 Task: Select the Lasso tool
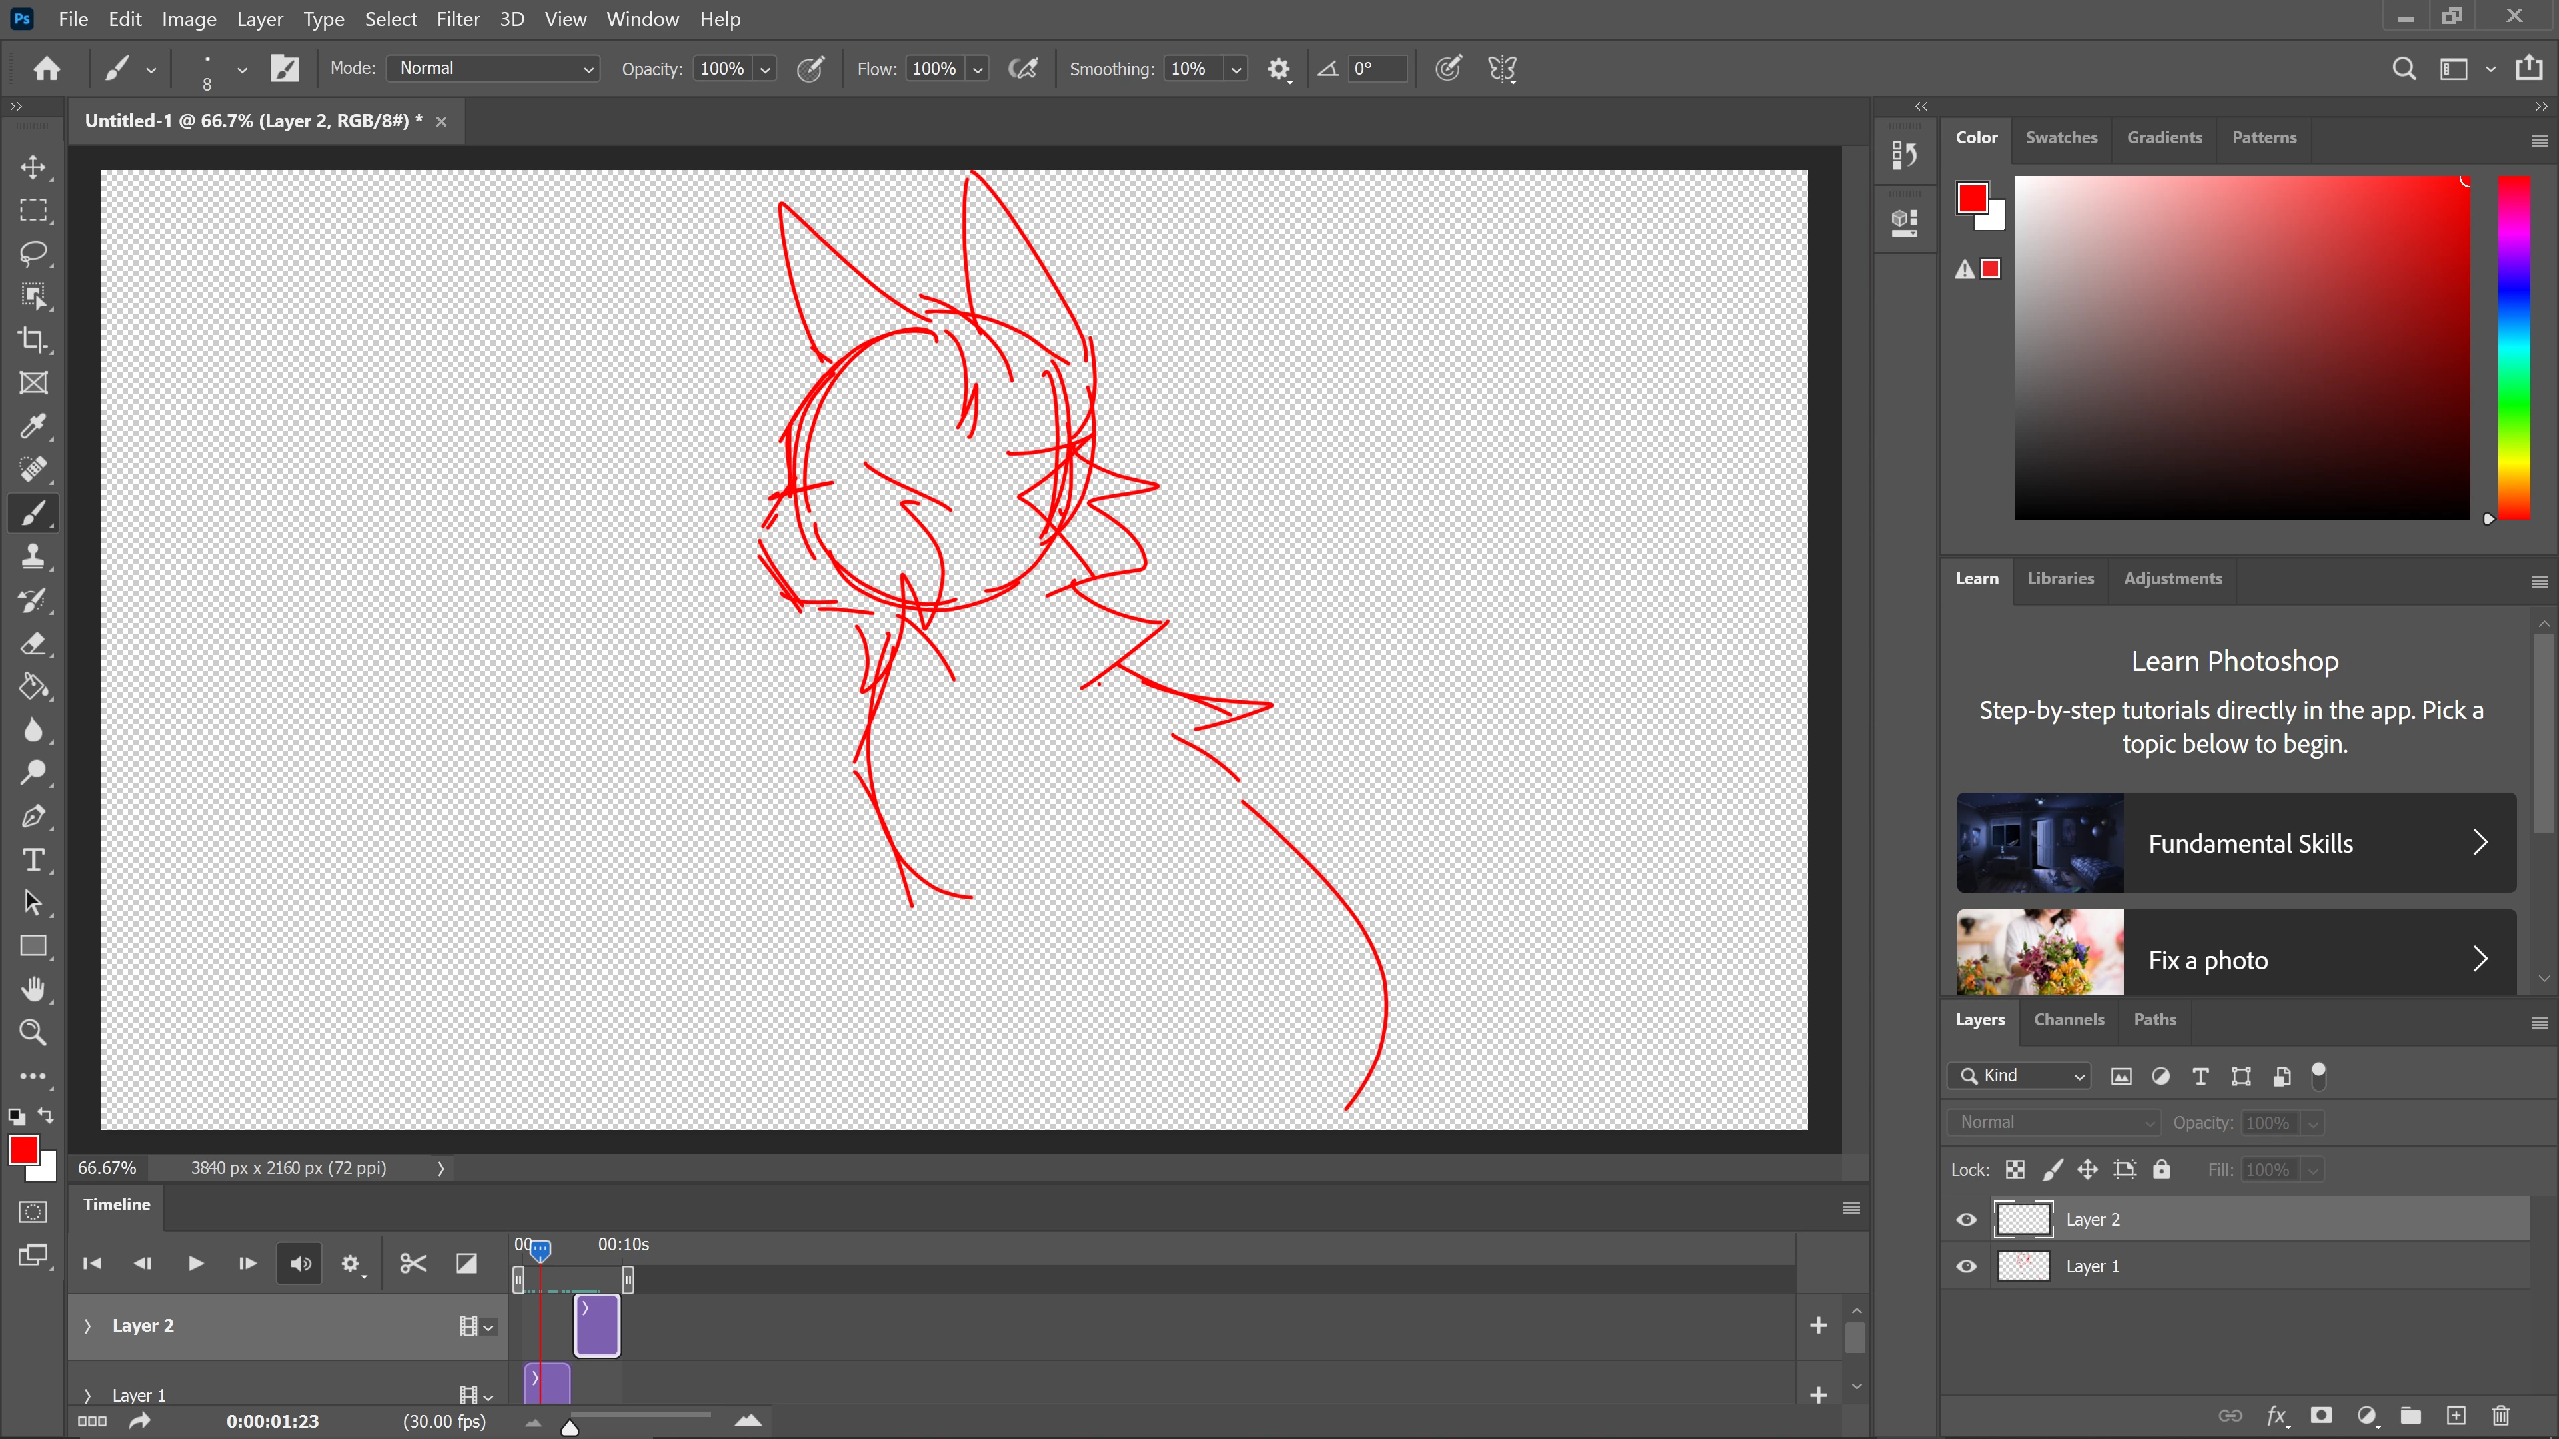(x=33, y=253)
